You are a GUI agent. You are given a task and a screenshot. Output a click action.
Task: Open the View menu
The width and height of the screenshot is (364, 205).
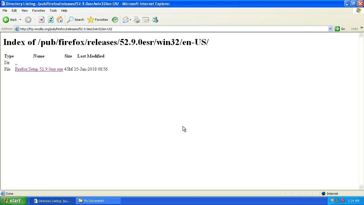[24, 11]
